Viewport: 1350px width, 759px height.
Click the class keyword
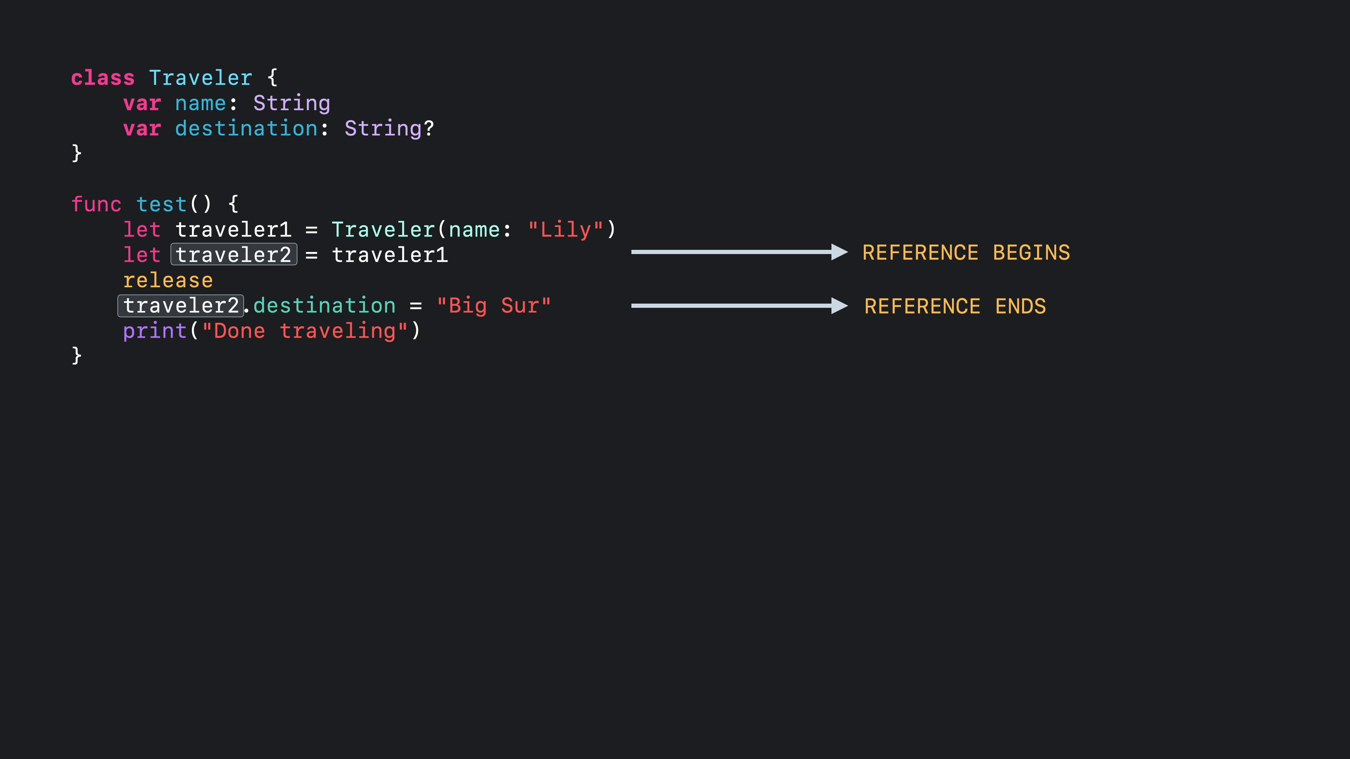[103, 78]
